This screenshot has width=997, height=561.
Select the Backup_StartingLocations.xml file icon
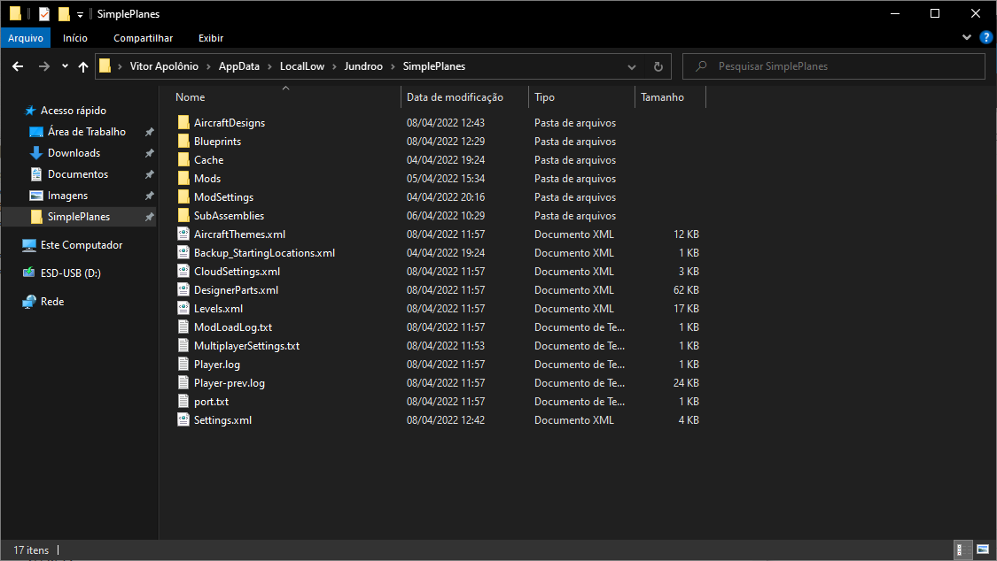tap(183, 252)
